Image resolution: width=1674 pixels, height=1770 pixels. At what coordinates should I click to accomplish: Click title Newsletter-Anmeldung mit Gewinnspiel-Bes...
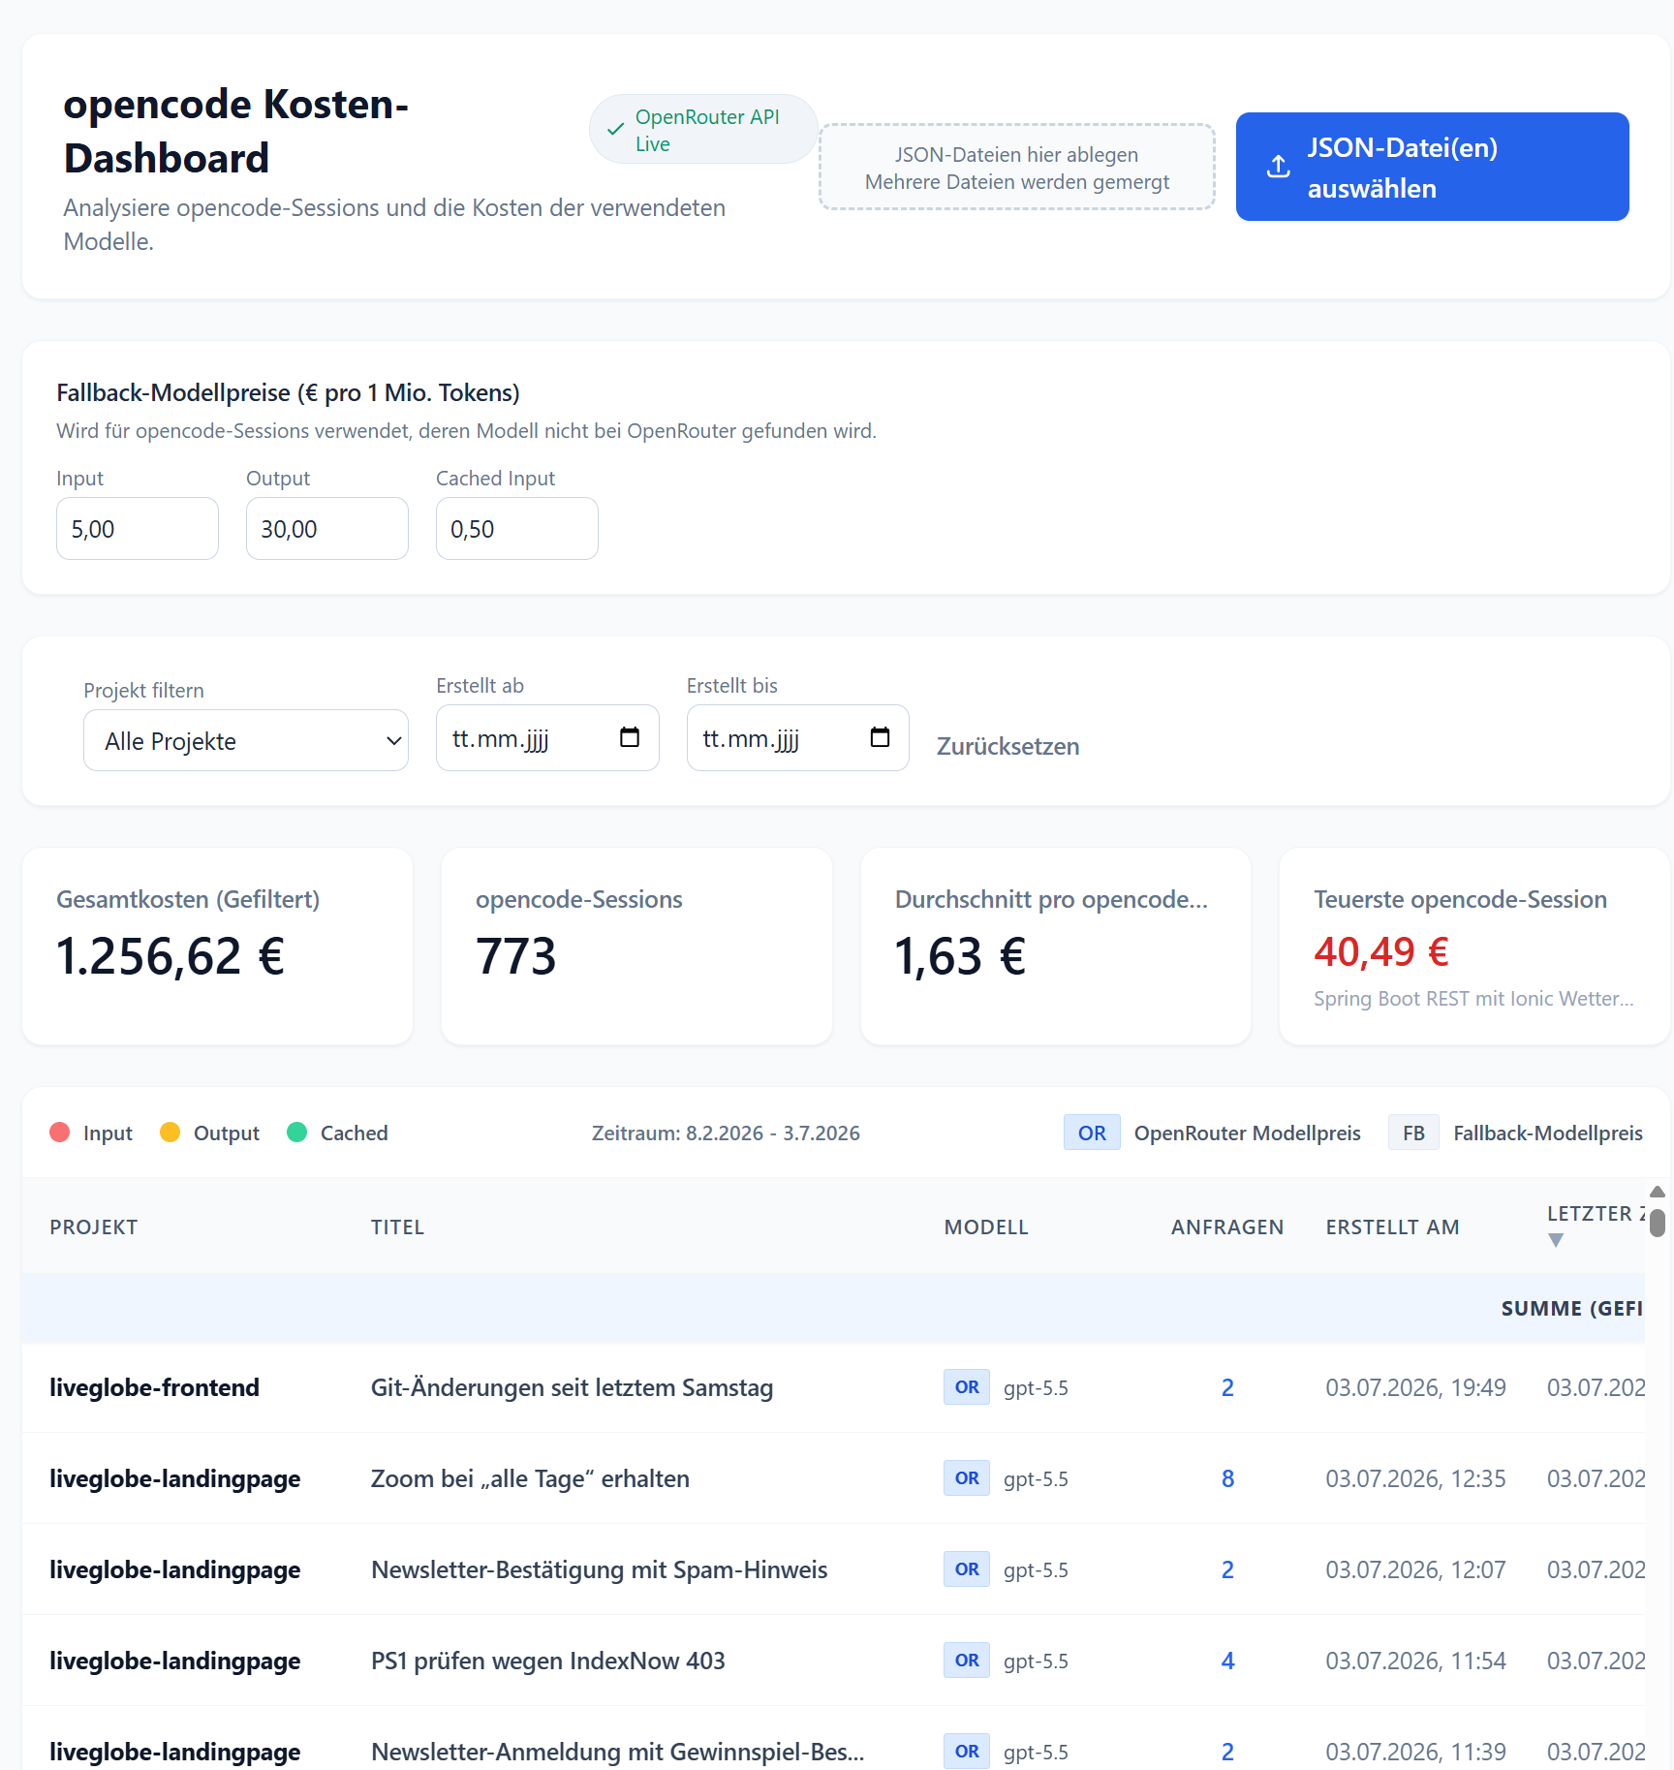pos(617,1752)
